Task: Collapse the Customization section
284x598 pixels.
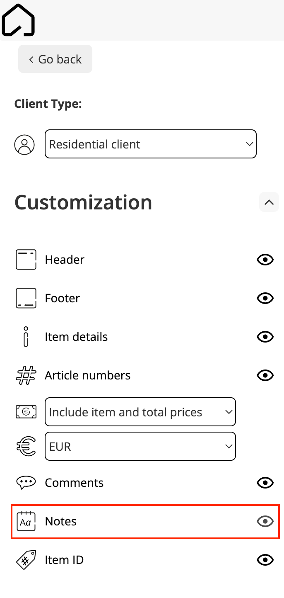Action: pos(269,202)
